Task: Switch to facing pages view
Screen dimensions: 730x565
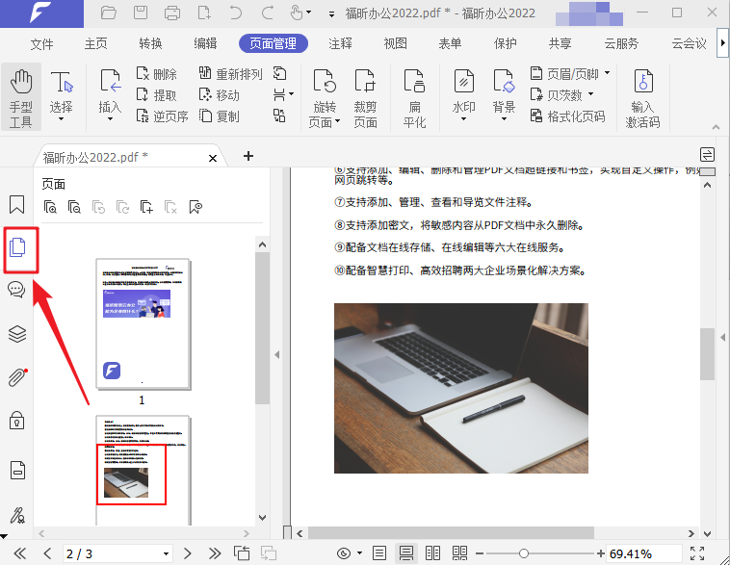Action: tap(432, 553)
